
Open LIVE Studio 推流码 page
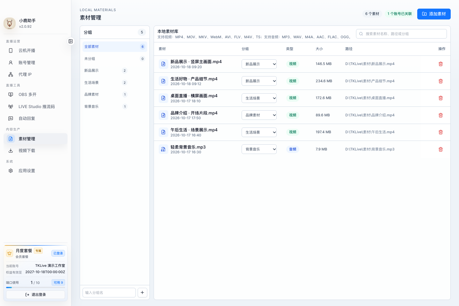pos(36,107)
